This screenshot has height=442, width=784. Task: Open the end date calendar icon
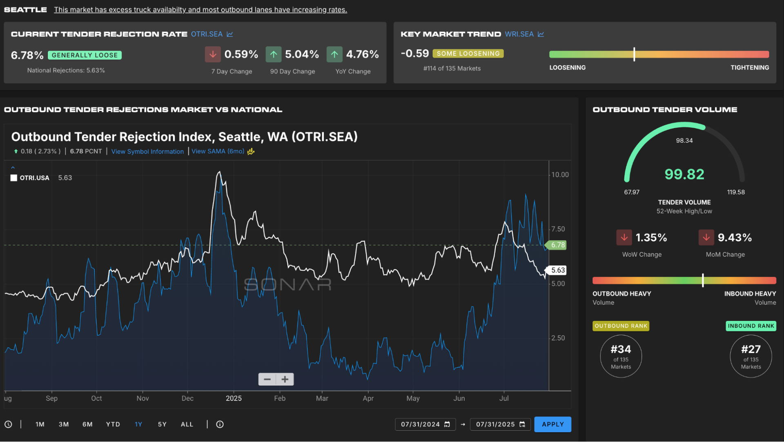522,424
